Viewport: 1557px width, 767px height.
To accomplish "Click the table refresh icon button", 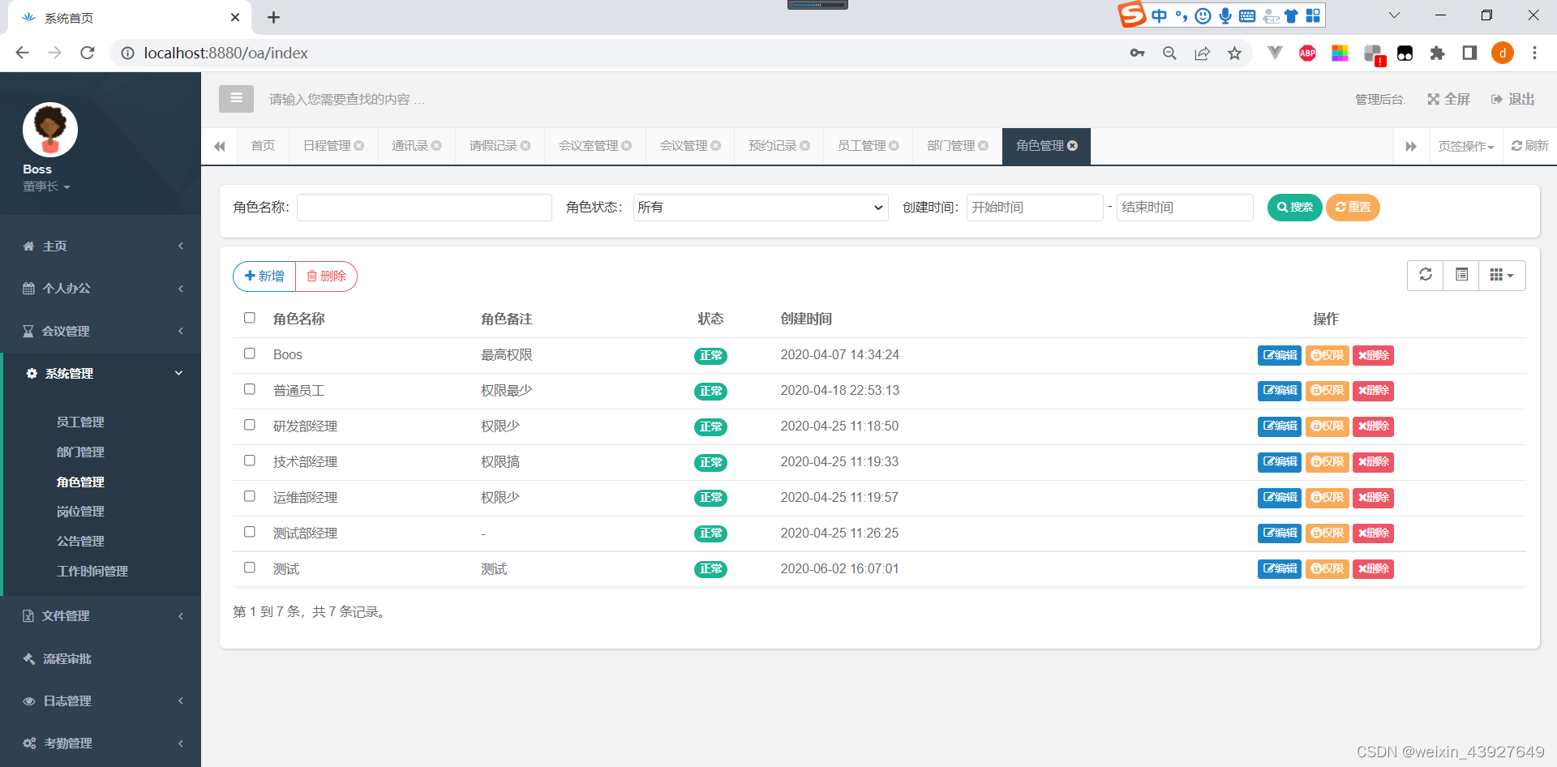I will pyautogui.click(x=1425, y=275).
